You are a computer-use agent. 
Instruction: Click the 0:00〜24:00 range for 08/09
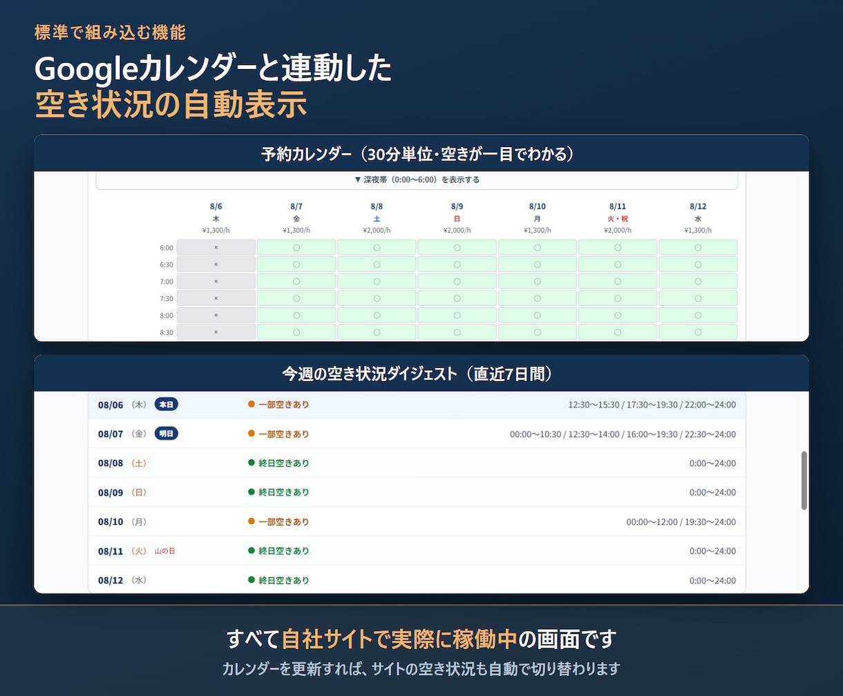pos(712,493)
